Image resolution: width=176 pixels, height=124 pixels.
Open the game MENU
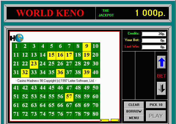134,118
